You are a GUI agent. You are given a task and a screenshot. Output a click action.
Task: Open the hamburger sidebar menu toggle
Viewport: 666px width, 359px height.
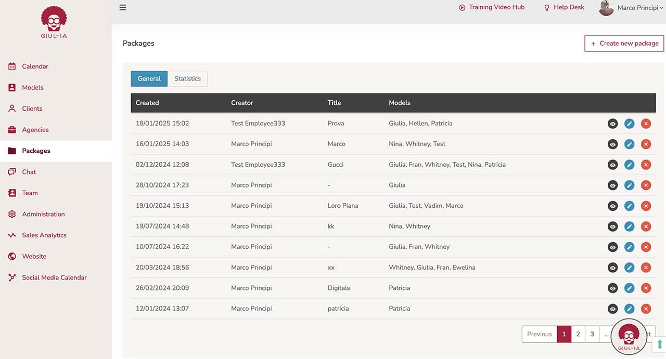coord(123,7)
